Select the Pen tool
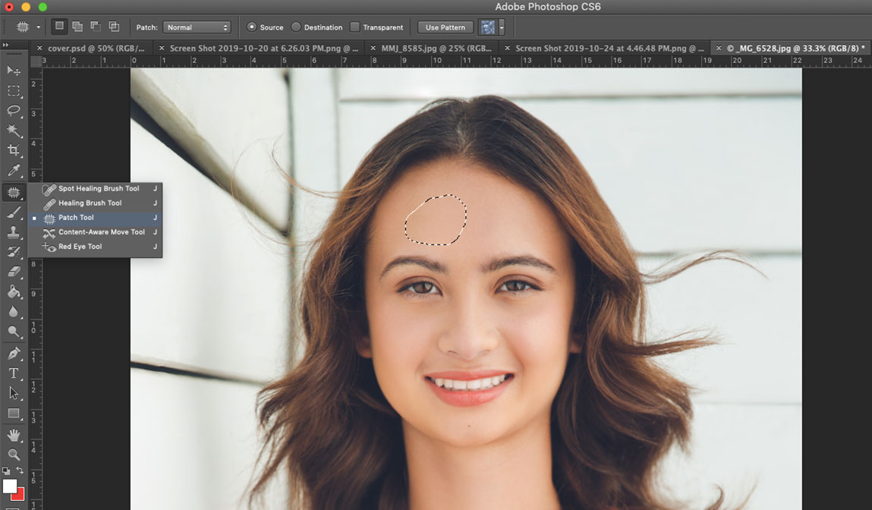Image resolution: width=872 pixels, height=510 pixels. click(14, 354)
